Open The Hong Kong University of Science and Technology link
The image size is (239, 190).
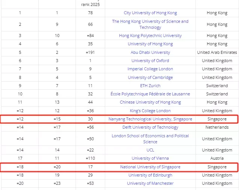(150, 24)
